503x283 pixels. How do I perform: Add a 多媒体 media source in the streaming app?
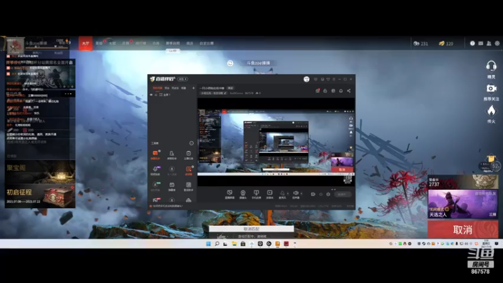(270, 193)
